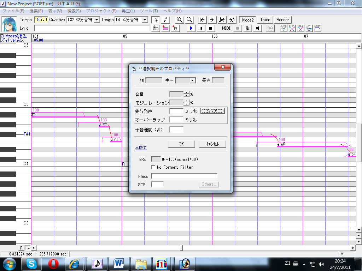The image size is (362, 271).
Task: Open the Length dropdown list
Action: (145, 20)
